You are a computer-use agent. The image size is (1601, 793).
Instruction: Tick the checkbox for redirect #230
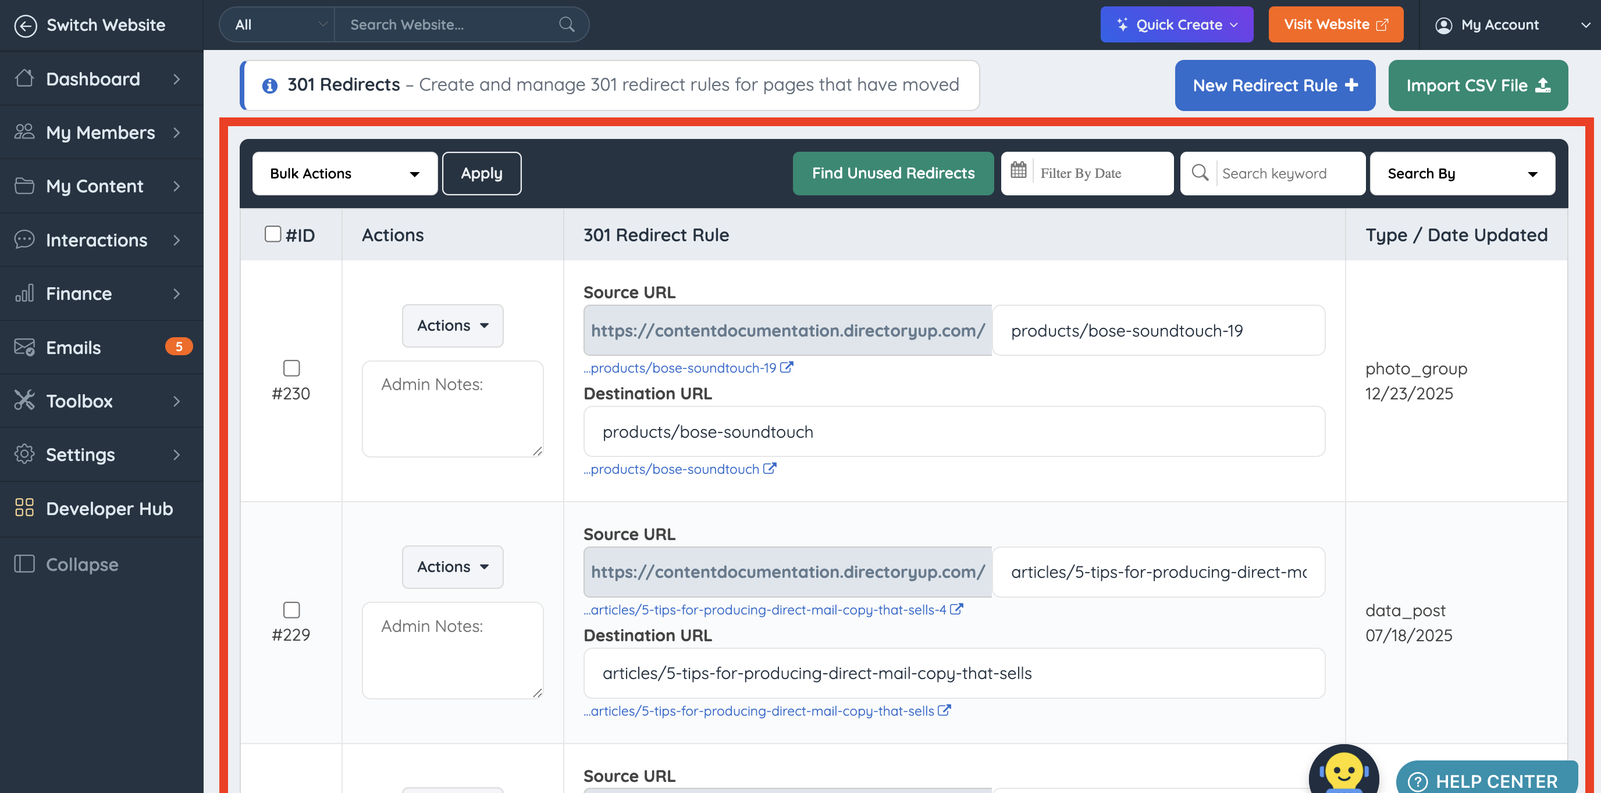(x=291, y=368)
